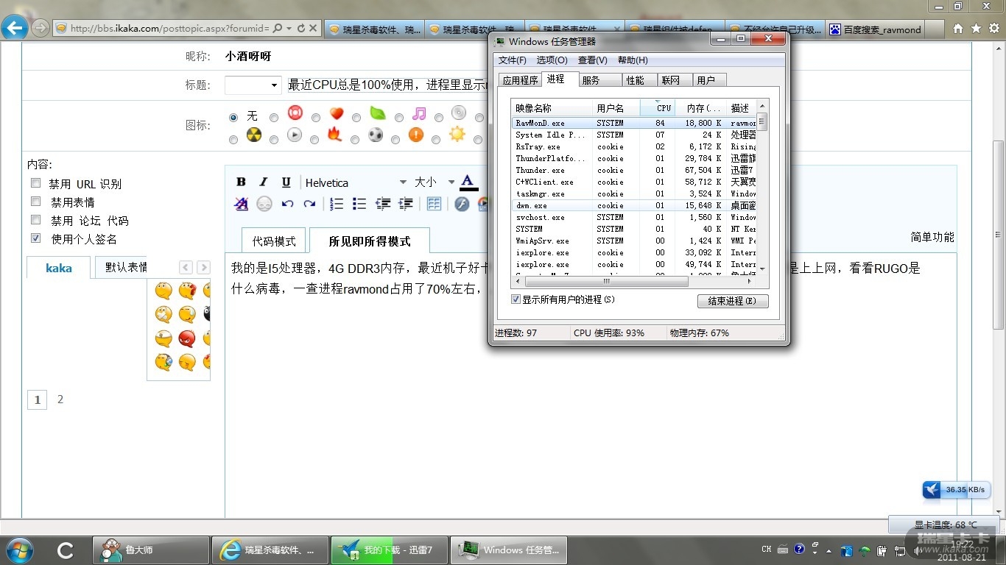This screenshot has width=1006, height=565.
Task: Insert Flash content in the editor
Action: tap(462, 204)
